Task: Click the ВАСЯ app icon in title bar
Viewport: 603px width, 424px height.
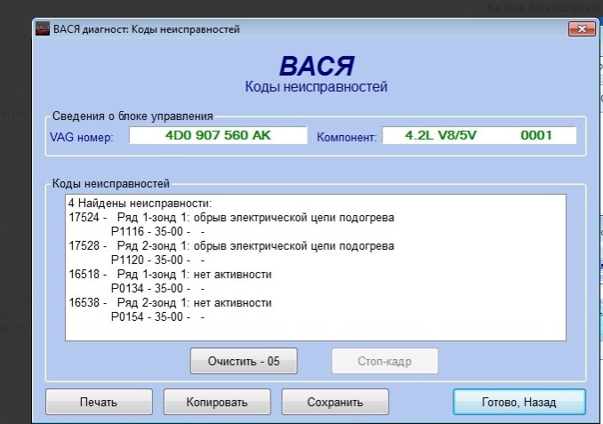Action: pyautogui.click(x=43, y=29)
